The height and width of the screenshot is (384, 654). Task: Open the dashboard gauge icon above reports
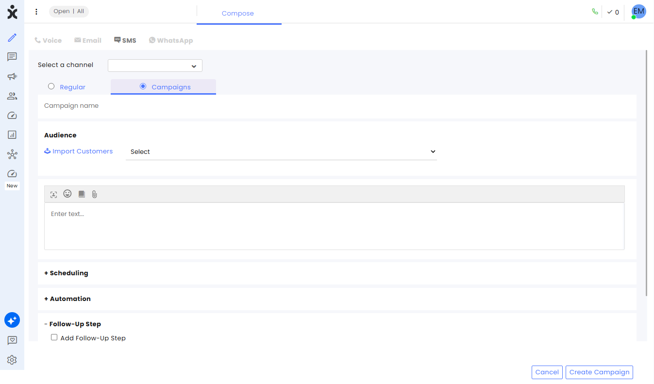click(x=12, y=116)
